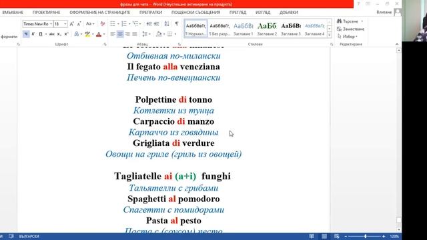Center the text alignment

[x=120, y=34]
